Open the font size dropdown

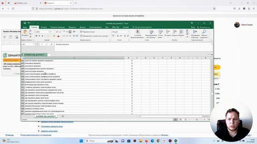point(55,32)
